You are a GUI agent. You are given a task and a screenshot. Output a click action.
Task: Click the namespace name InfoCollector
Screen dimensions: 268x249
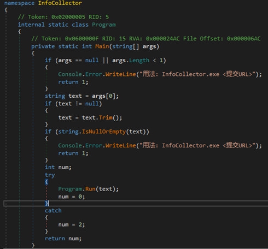pos(60,3)
